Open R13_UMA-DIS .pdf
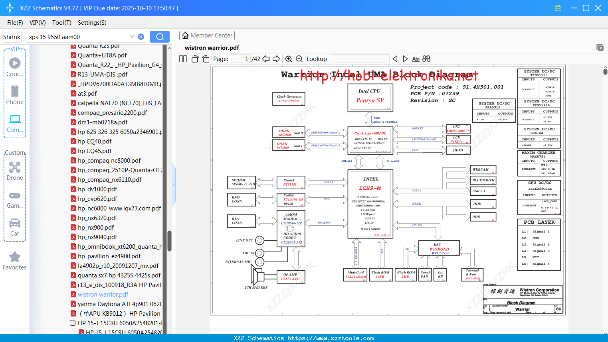The image size is (608, 342). (x=103, y=75)
